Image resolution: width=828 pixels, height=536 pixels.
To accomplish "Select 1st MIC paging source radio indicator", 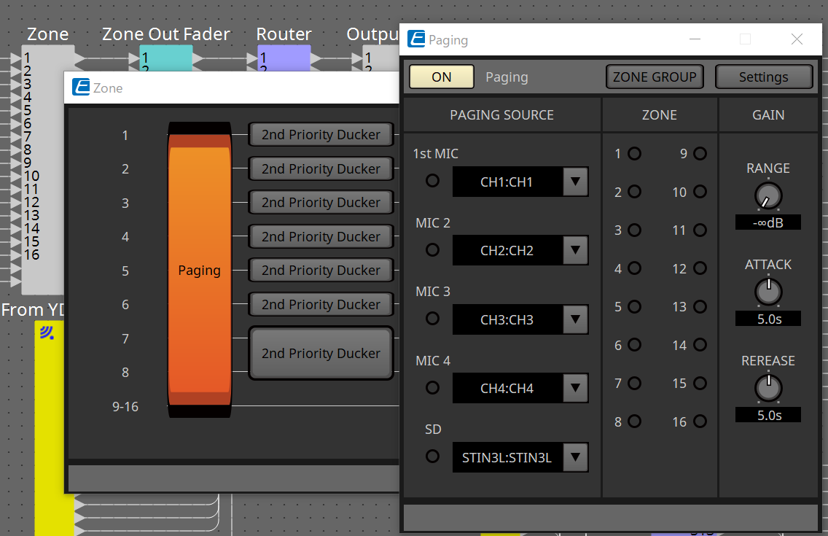I will (433, 180).
